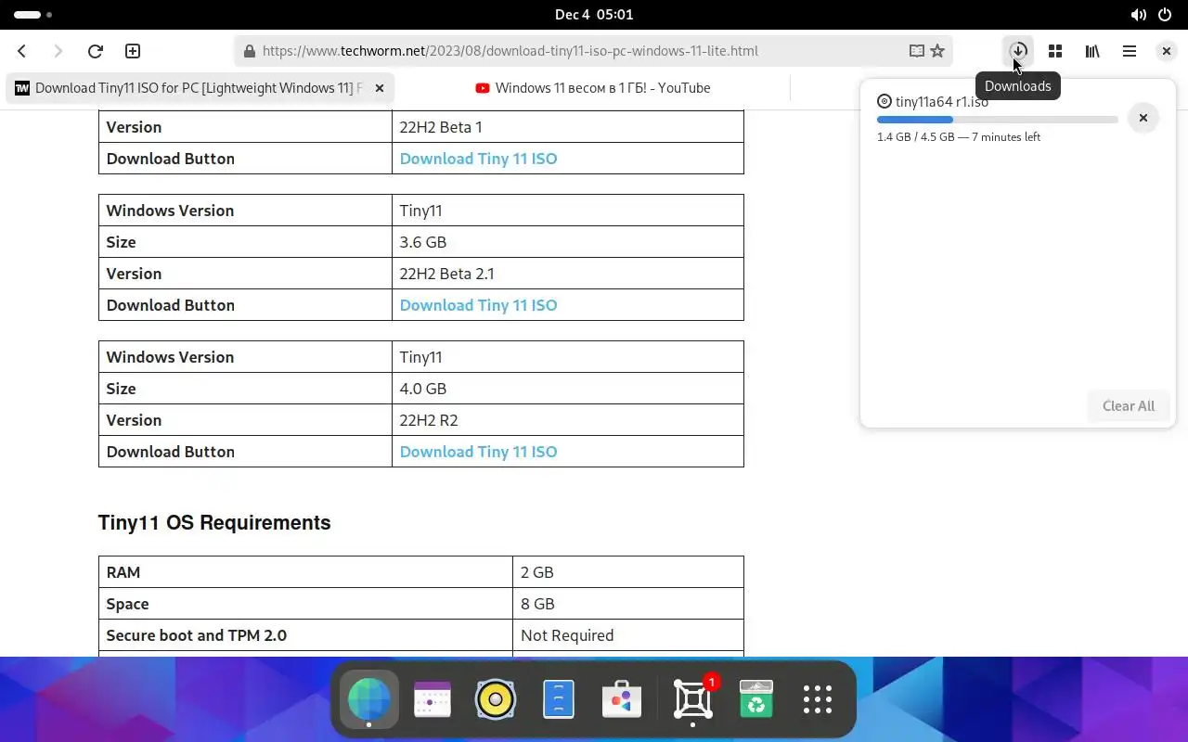The height and width of the screenshot is (742, 1188).
Task: Click the Not Required cell
Action: click(x=628, y=635)
